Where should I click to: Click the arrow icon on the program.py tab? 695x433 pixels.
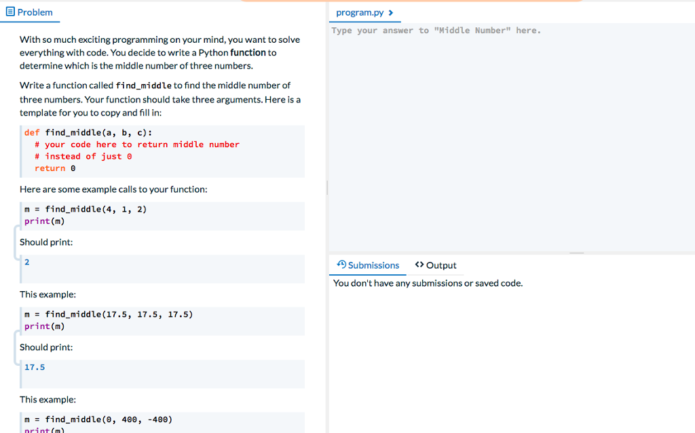tap(391, 12)
